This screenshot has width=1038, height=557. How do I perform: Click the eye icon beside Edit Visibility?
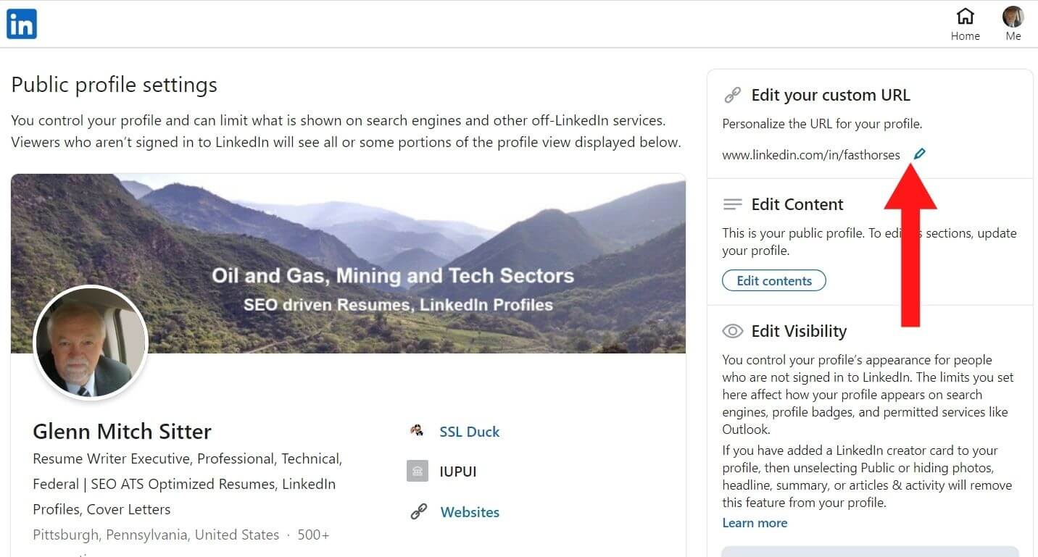[x=732, y=330]
